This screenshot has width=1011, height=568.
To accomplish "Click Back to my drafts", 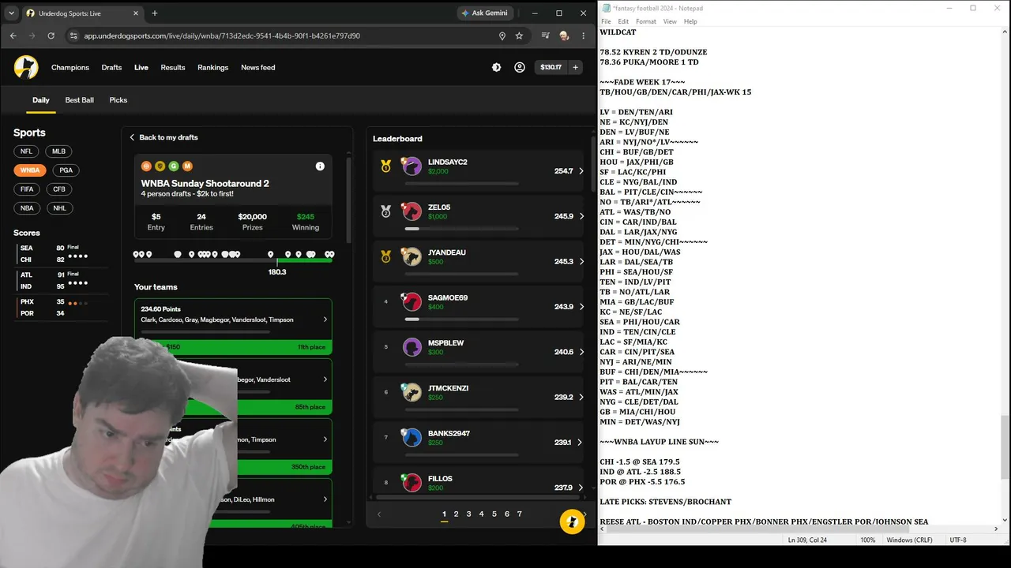I will [163, 137].
